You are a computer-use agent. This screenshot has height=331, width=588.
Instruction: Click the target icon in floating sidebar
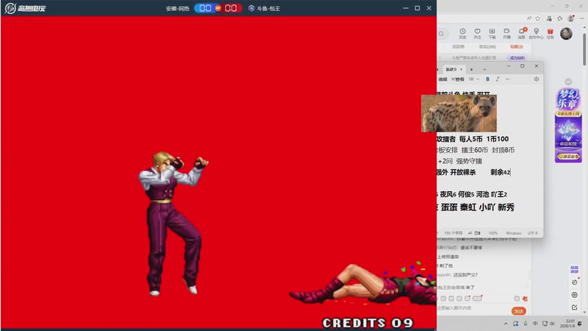tap(575, 295)
